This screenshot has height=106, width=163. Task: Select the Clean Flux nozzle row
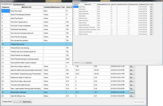pyautogui.click(x=37, y=11)
